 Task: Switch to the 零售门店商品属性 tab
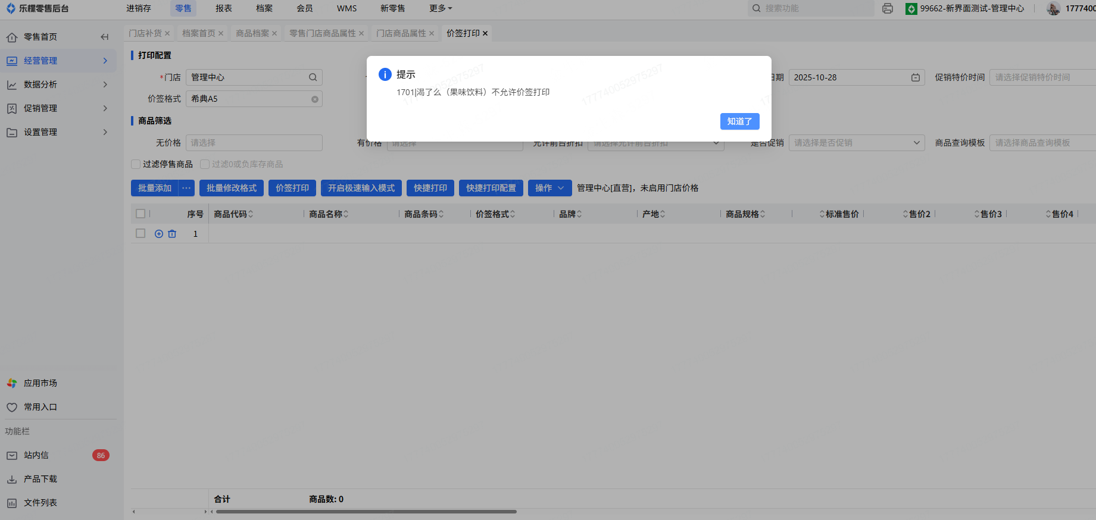tap(323, 33)
